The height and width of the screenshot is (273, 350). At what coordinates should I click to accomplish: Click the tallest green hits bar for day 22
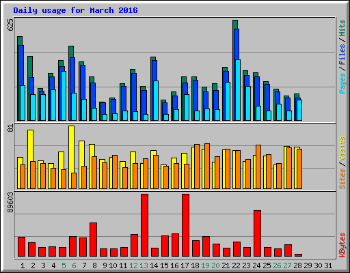(235, 25)
